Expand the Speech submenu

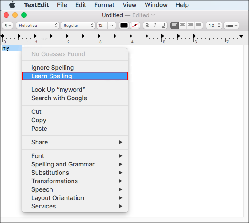pyautogui.click(x=75, y=189)
